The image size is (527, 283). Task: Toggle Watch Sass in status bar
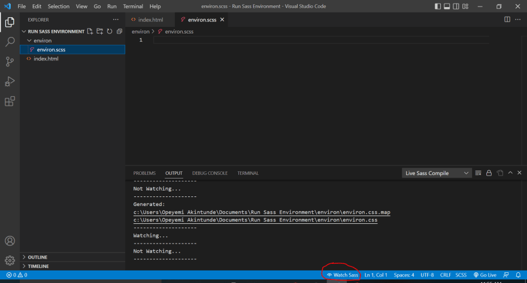tap(343, 275)
